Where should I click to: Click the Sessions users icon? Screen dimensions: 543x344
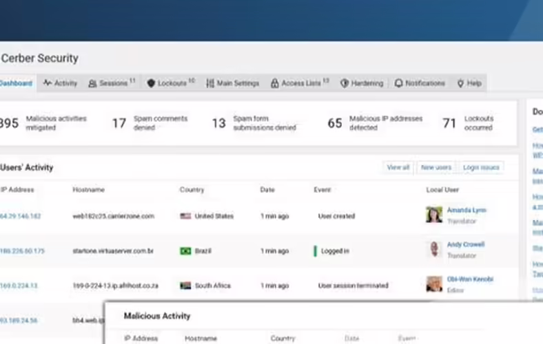click(x=92, y=83)
